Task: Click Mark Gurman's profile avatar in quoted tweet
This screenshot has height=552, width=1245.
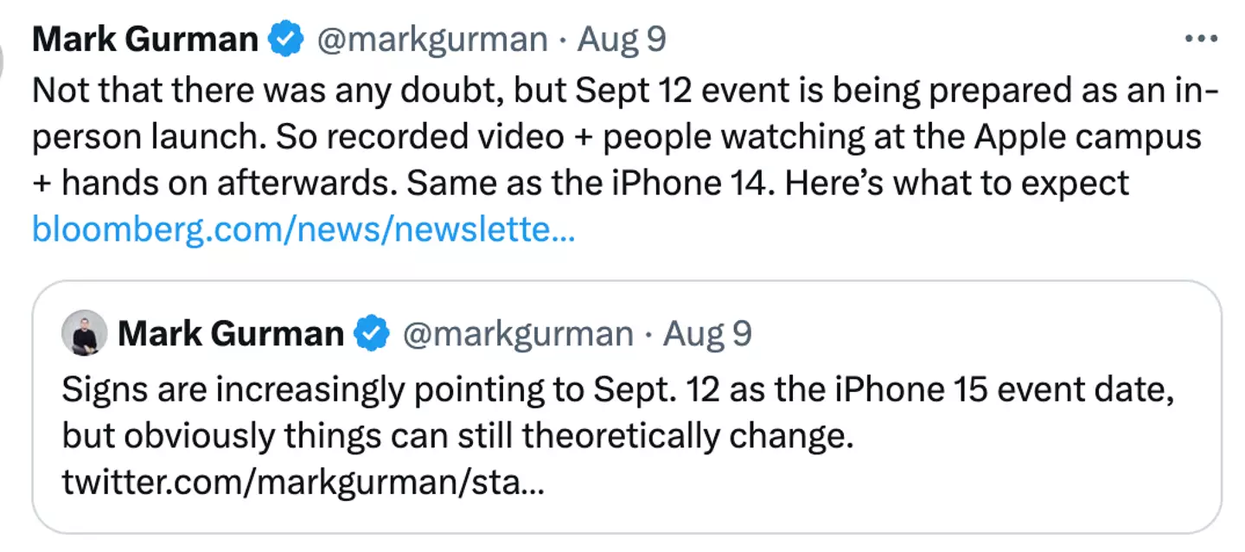Action: (x=82, y=333)
